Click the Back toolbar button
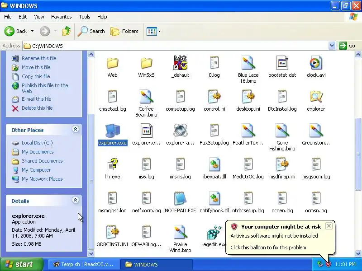Screen dimensions: 362x271 coord(16,31)
